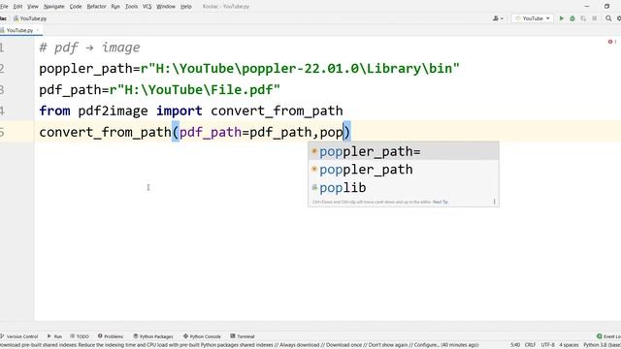Start debugging with the green bug icon
The width and height of the screenshot is (621, 349).
coord(572,18)
